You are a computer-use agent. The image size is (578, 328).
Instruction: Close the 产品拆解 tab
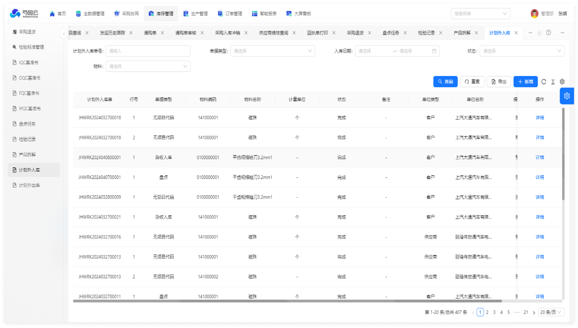pyautogui.click(x=477, y=33)
